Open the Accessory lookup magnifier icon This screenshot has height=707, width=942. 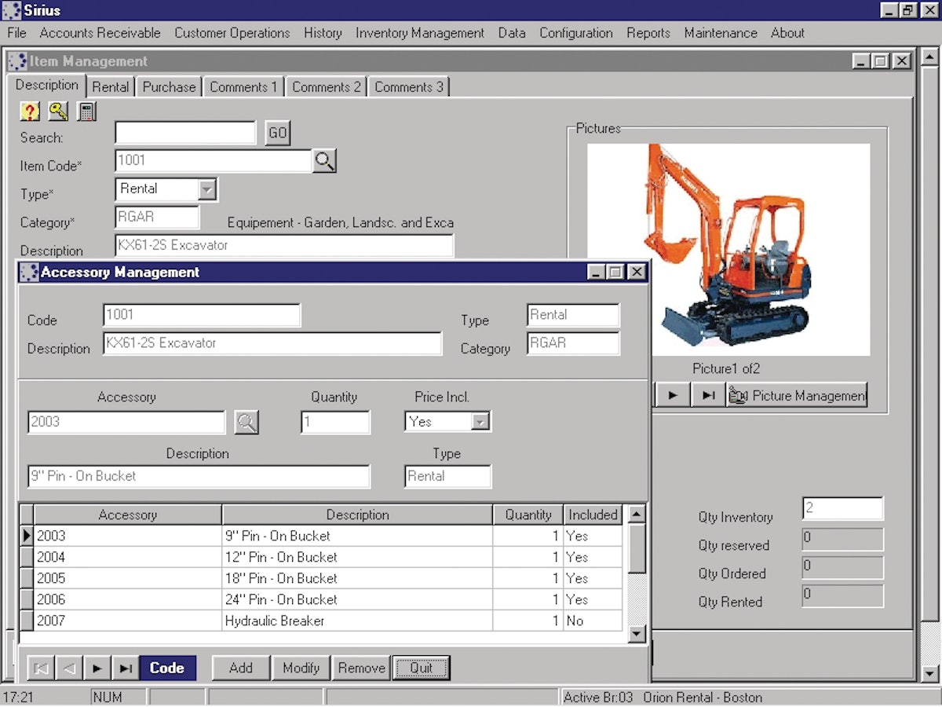[246, 422]
